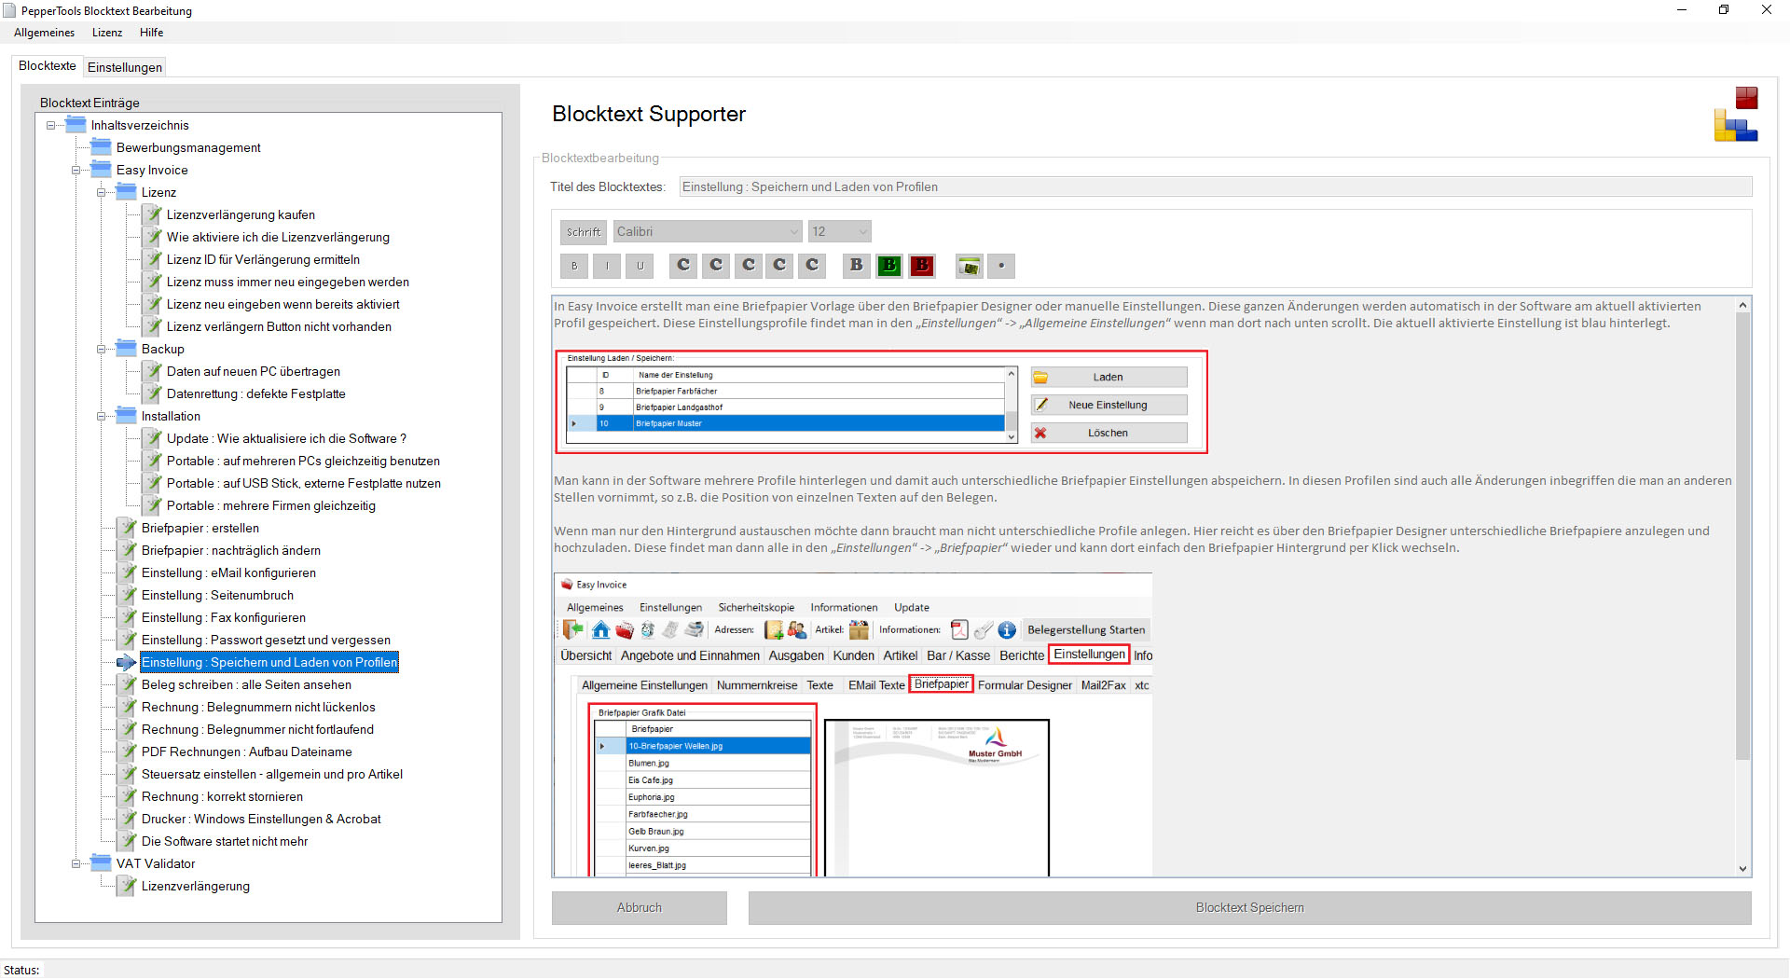Click the underline U formatting button

coord(640,266)
